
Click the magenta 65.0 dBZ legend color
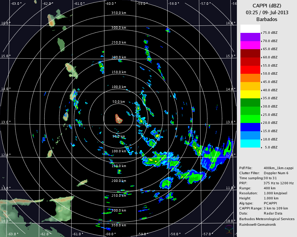250,45
